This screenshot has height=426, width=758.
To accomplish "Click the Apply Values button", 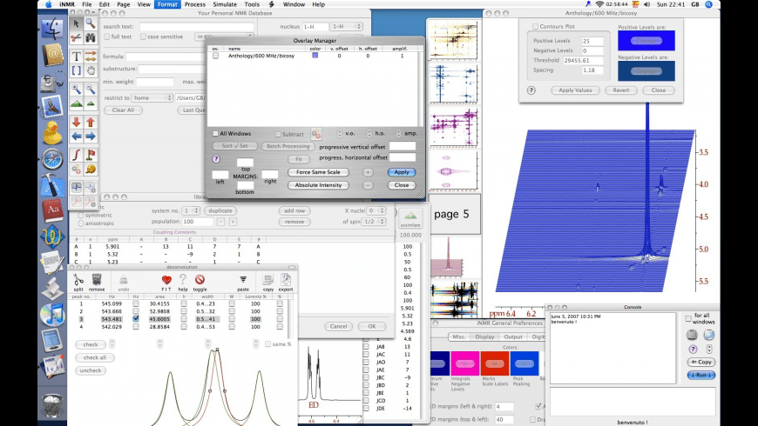I will tap(576, 90).
